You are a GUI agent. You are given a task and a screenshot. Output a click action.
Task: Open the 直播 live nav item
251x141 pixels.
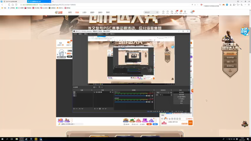[77, 12]
